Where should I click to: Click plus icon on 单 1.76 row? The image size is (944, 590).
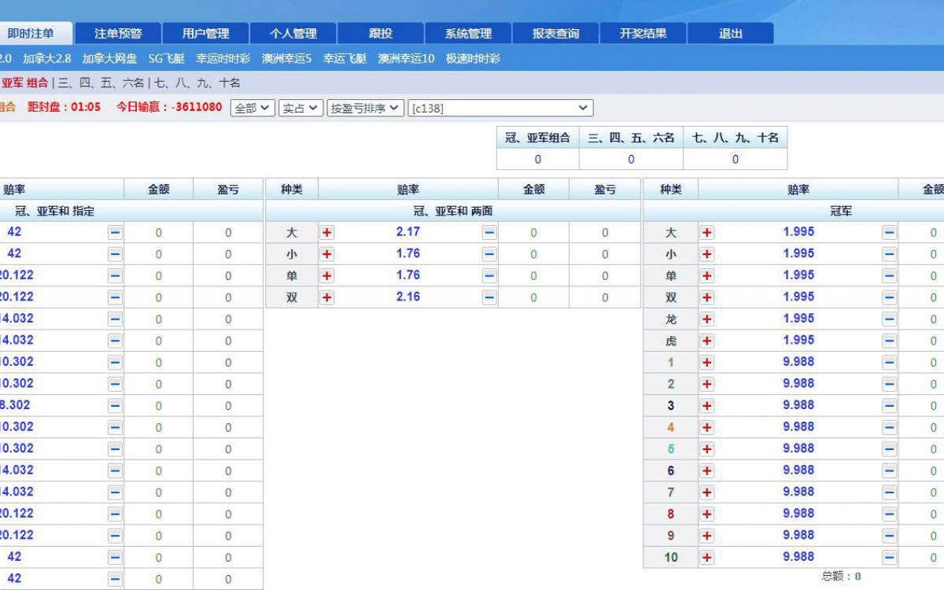pos(327,276)
